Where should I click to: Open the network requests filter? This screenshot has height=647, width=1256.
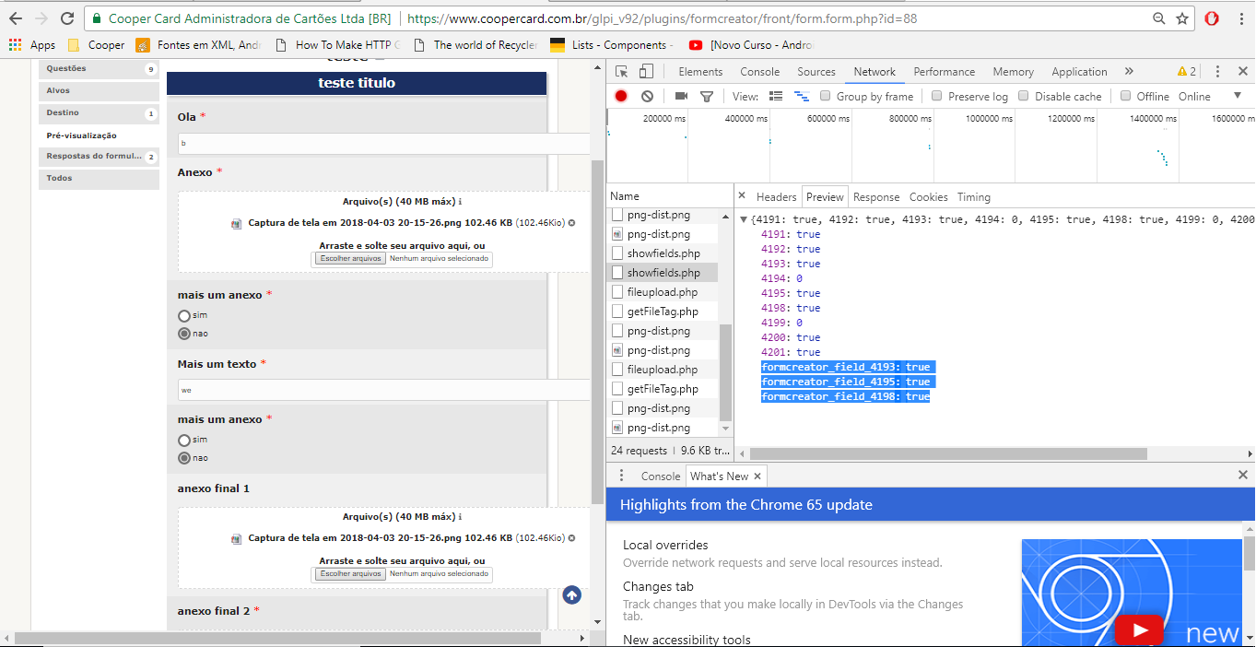[708, 95]
